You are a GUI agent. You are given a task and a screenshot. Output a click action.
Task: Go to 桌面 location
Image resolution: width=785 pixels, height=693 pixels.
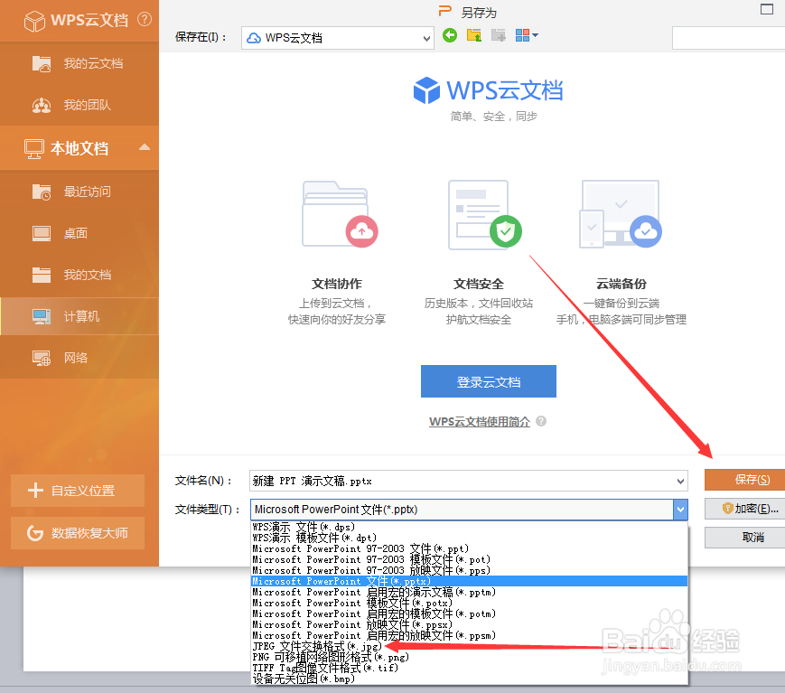tap(79, 233)
